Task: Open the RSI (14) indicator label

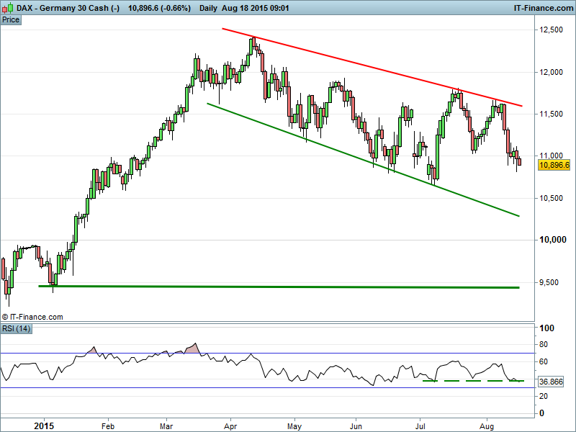Action: coord(16,329)
